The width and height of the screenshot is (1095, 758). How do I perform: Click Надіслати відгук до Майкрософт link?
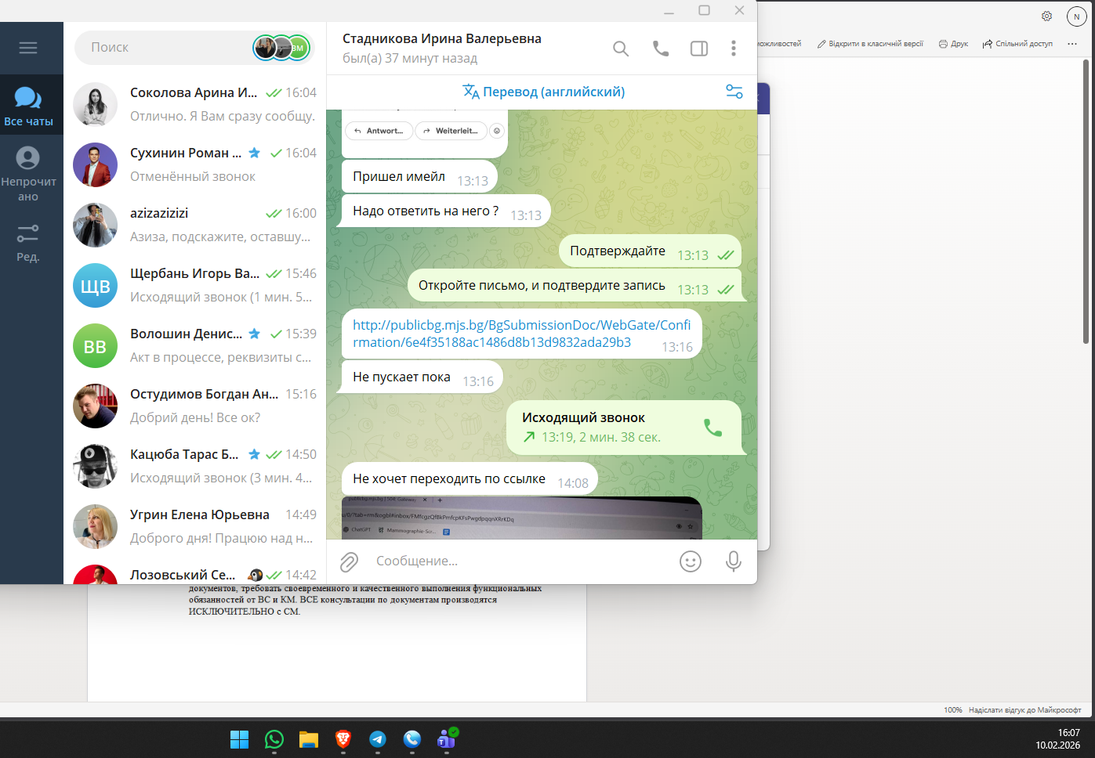point(1024,710)
